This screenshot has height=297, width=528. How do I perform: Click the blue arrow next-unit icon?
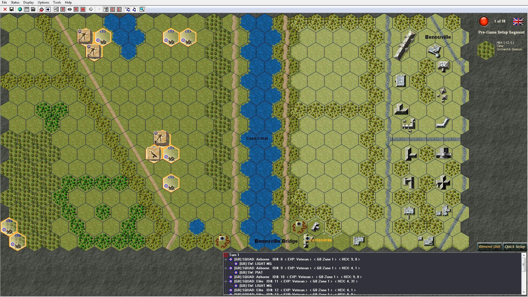48,9
